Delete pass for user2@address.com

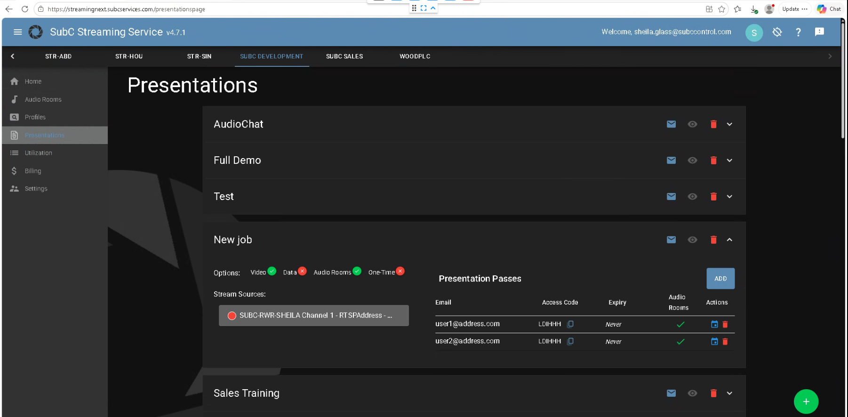(725, 342)
